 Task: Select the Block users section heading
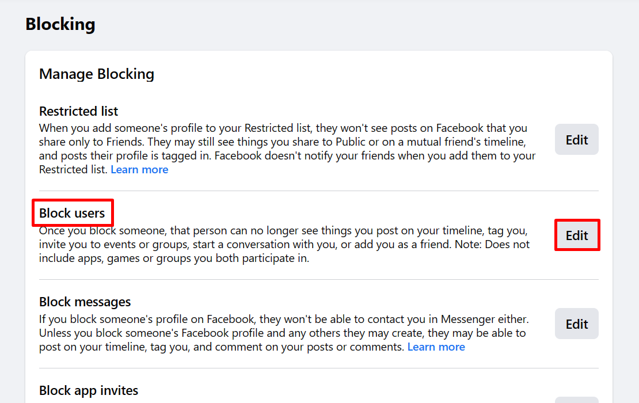point(73,212)
